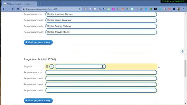Click the green Android extension icon
This screenshot has width=187, height=105.
pos(109,9)
